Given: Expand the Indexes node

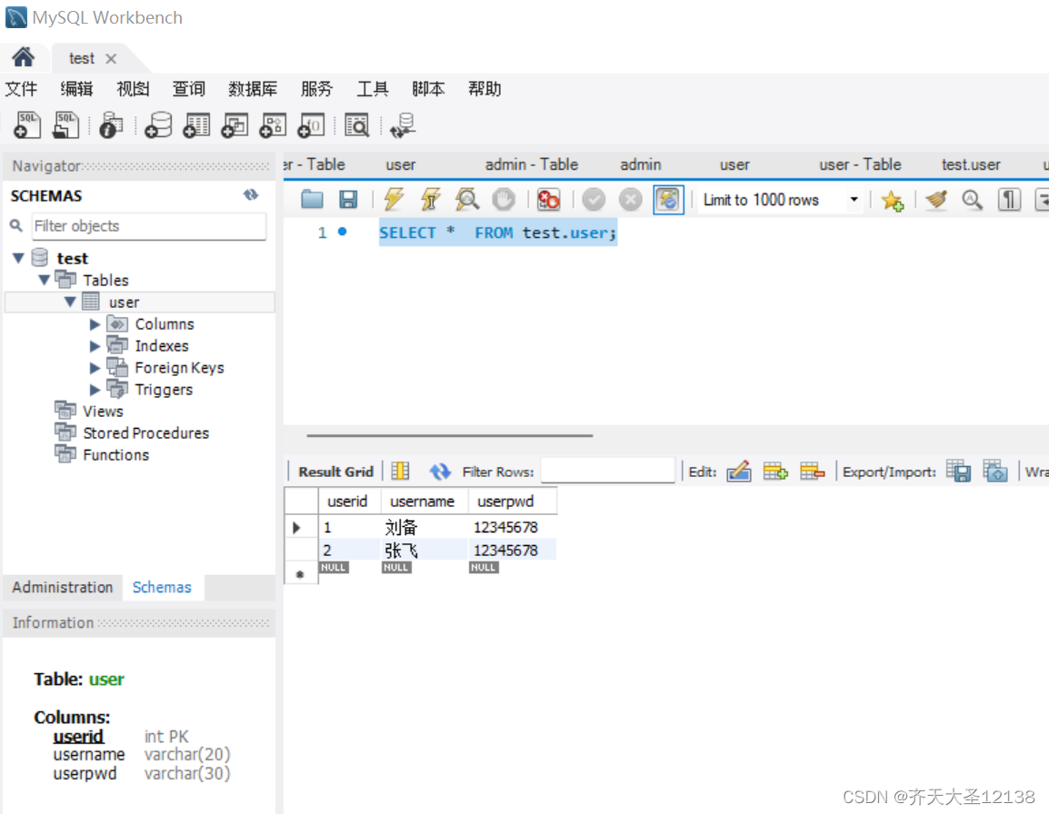Looking at the screenshot, I should [x=95, y=346].
